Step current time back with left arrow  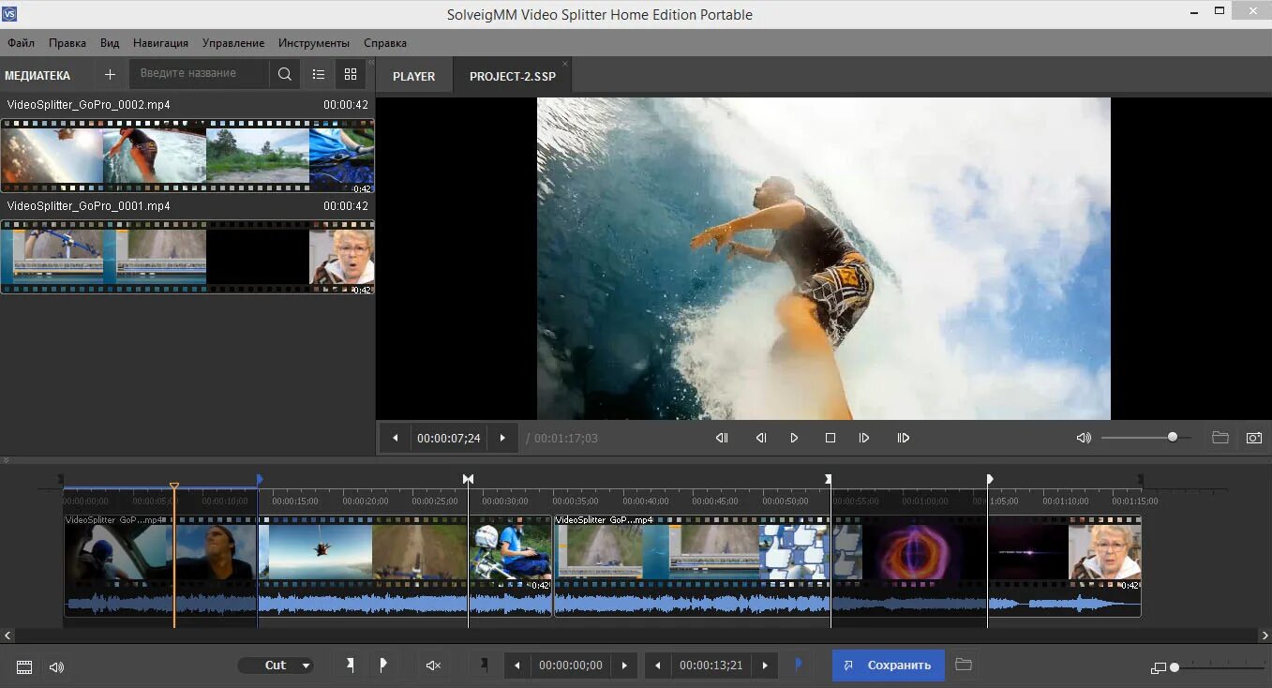pos(395,438)
